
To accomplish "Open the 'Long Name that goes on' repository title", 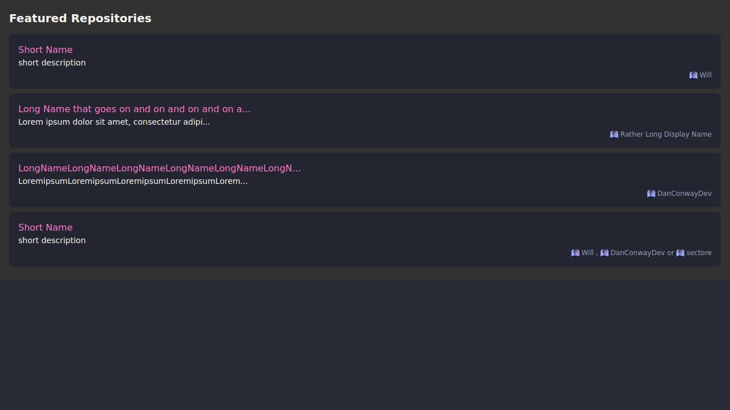I will coord(134,109).
